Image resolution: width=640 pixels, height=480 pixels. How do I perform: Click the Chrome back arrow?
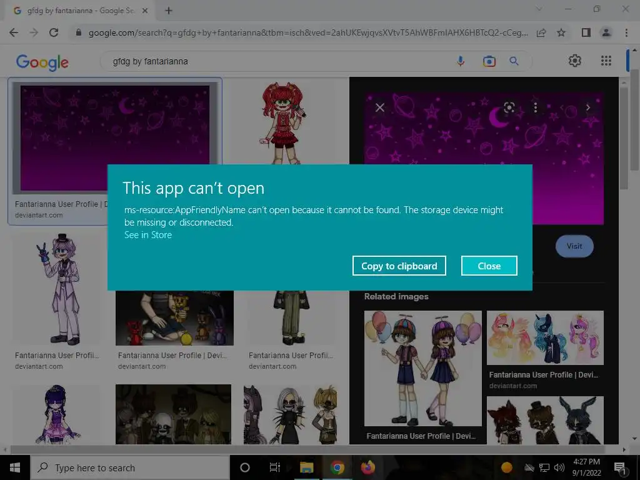[x=14, y=32]
